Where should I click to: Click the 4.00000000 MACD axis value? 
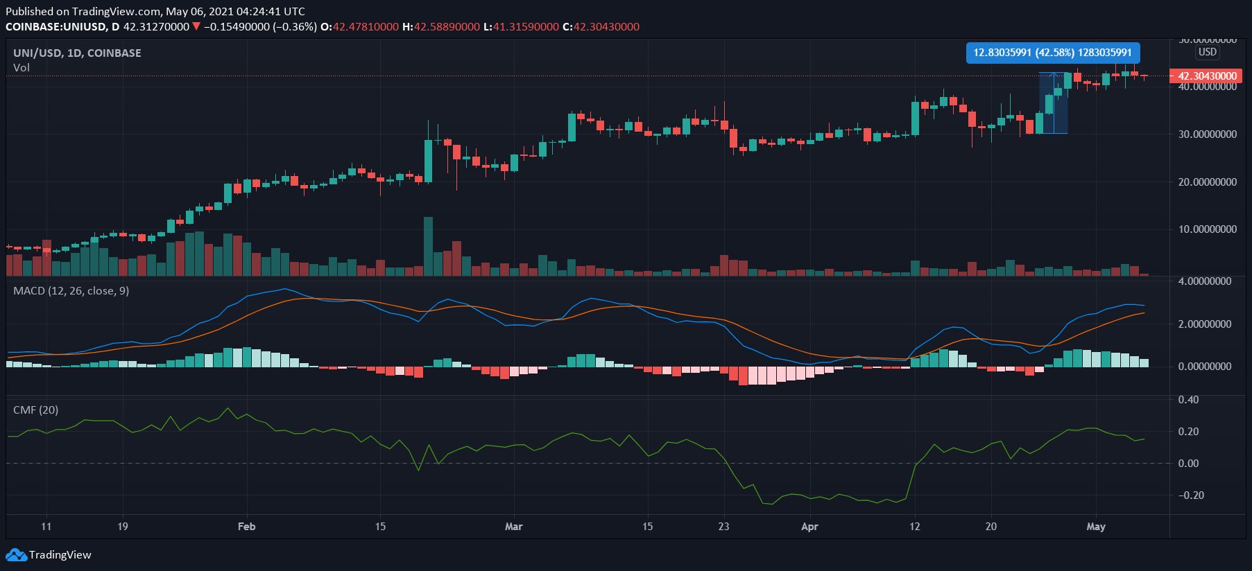[x=1205, y=281]
